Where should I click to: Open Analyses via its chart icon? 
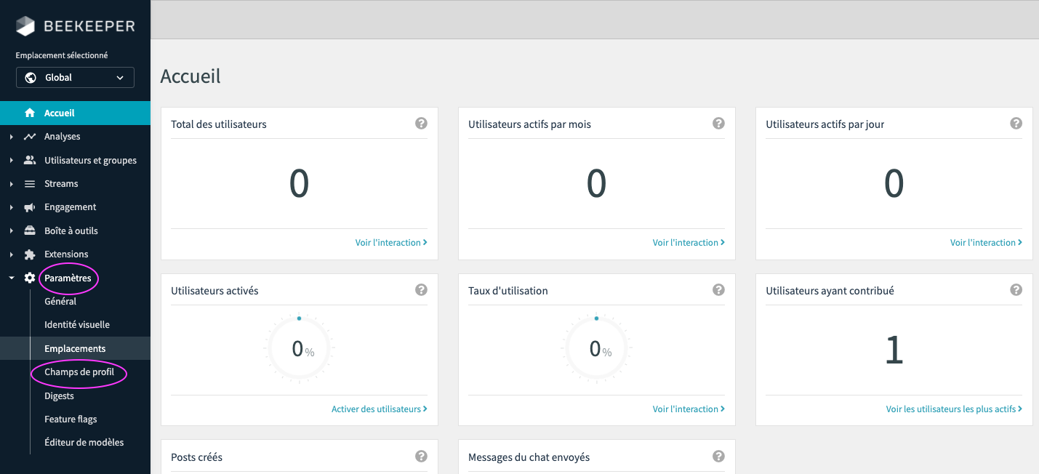click(31, 136)
